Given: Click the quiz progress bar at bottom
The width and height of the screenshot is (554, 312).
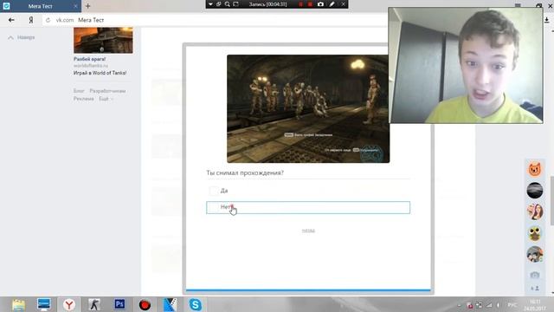Looking at the screenshot, I should click(308, 290).
